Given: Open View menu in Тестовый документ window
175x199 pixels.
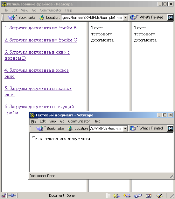Looking at the screenshot, I should coord(53,121).
